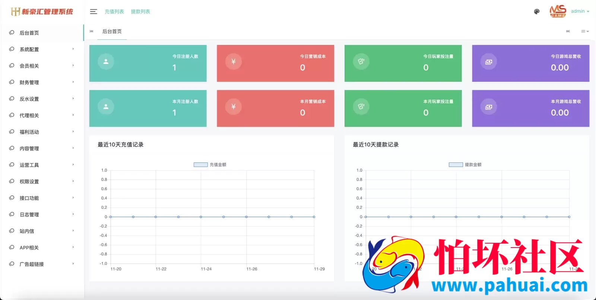Toggle the 充值金额 chart legend swatch
The height and width of the screenshot is (300, 596).
point(200,165)
